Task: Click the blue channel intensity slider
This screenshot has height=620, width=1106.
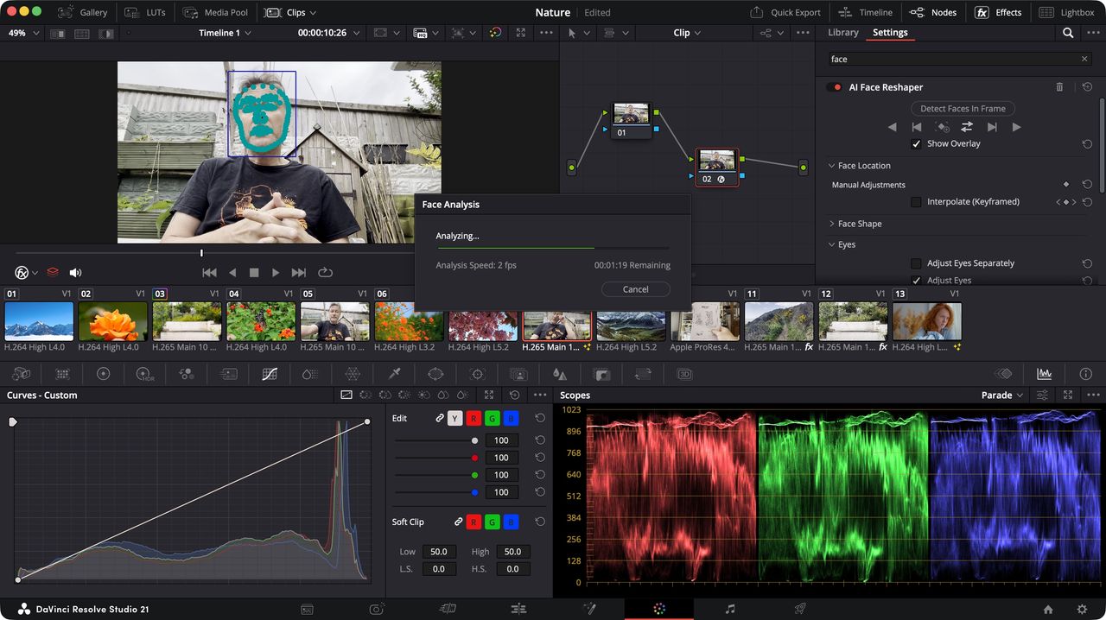Action: [x=435, y=492]
